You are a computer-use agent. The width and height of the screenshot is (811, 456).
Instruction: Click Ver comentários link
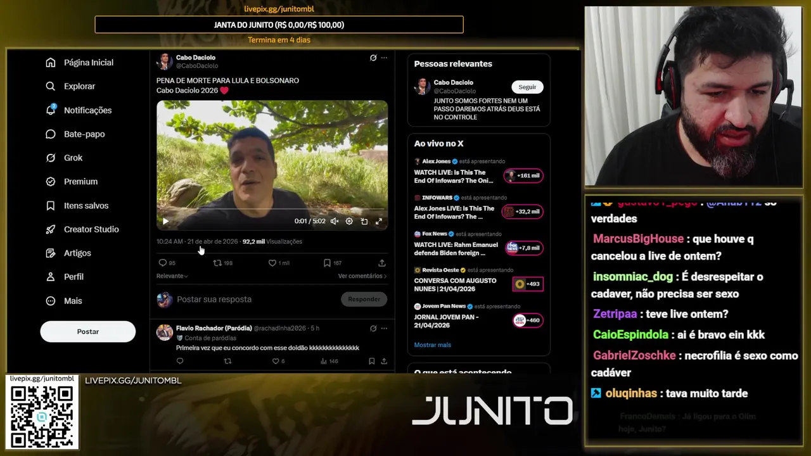click(x=362, y=276)
